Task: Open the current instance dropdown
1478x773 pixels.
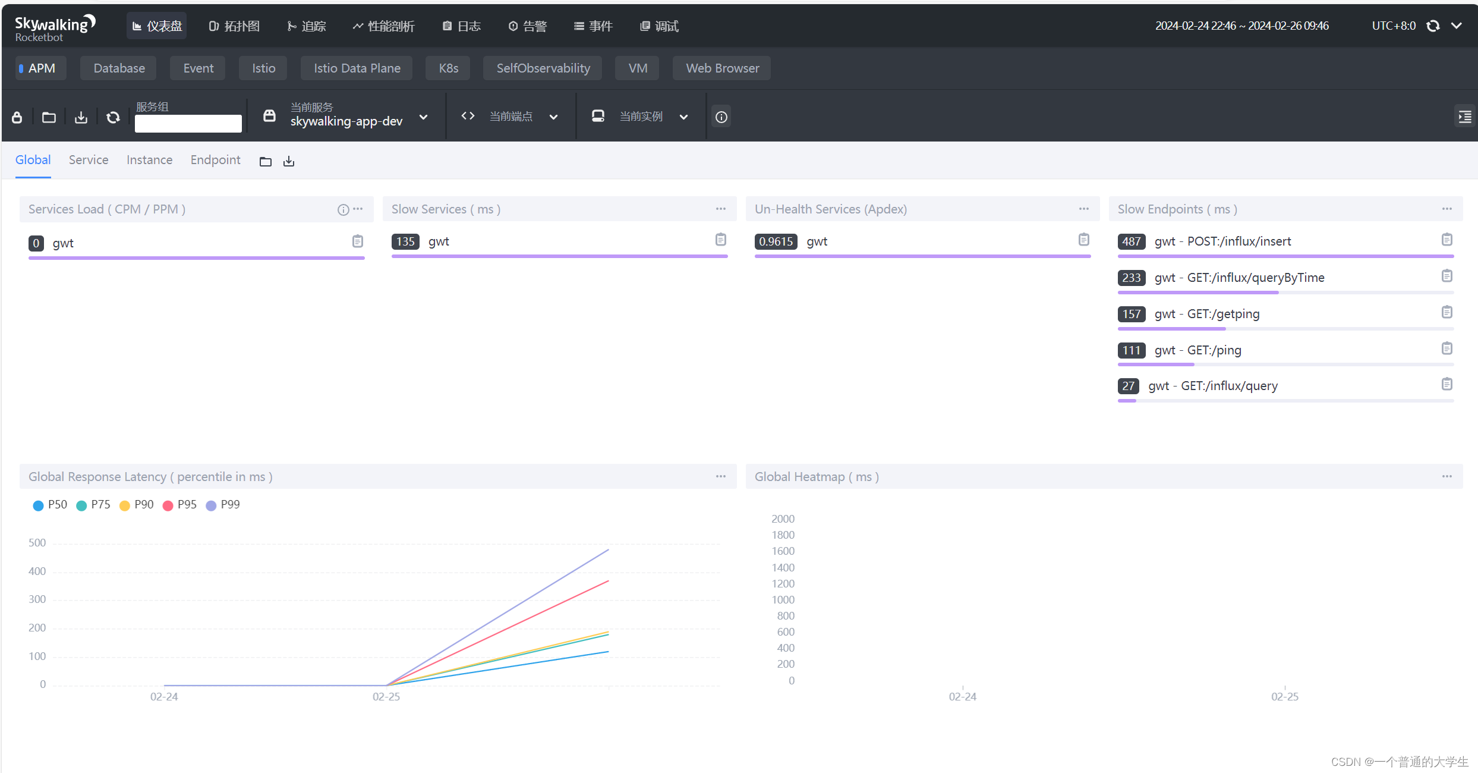Action: tap(683, 117)
